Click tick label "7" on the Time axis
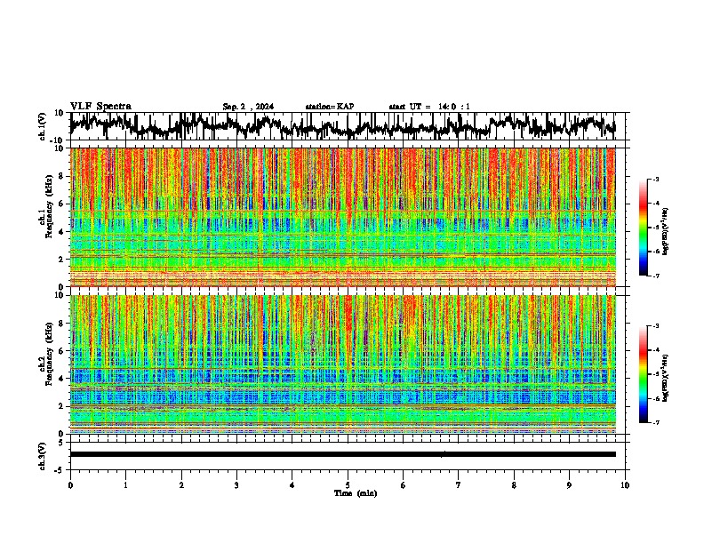This screenshot has width=704, height=544. pyautogui.click(x=459, y=485)
